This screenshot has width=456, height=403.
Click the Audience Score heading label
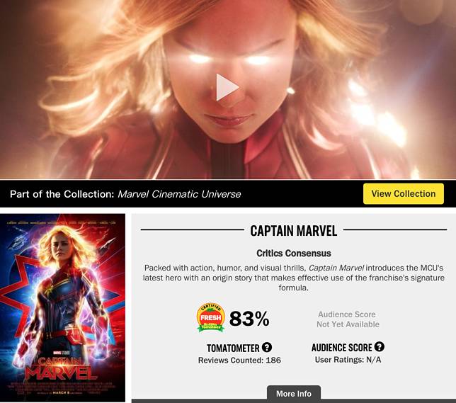click(x=342, y=348)
